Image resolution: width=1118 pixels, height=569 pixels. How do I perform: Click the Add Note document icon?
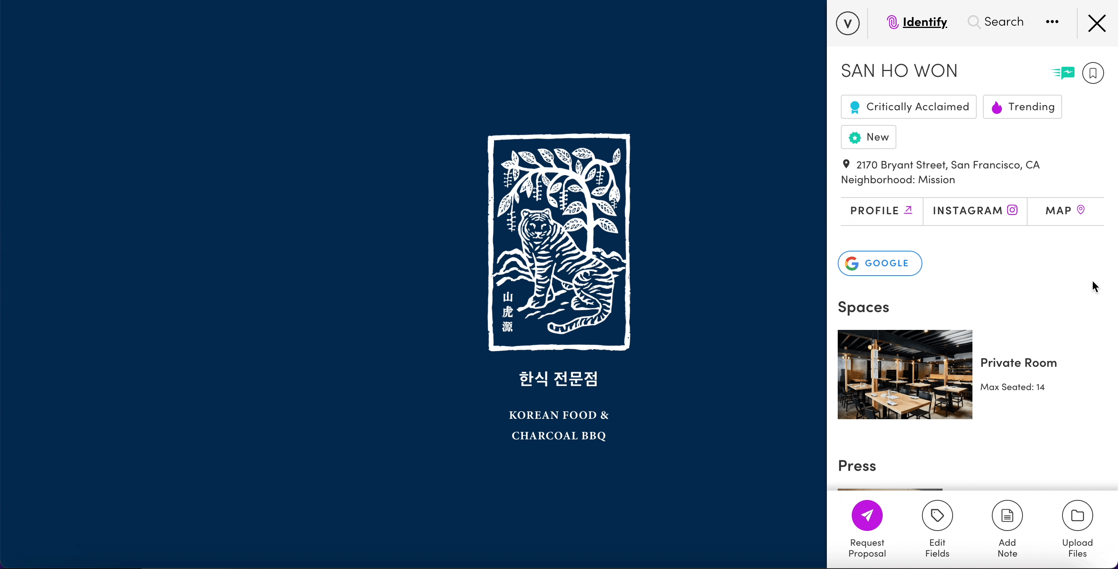(1007, 515)
